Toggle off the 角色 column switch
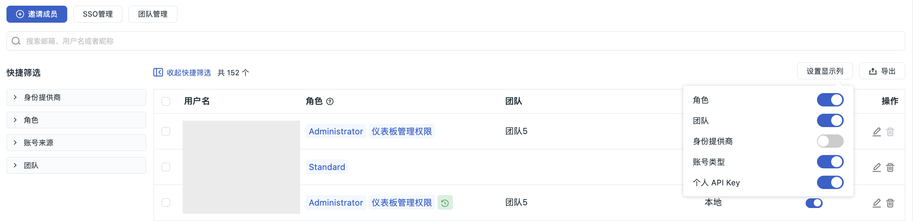The height and width of the screenshot is (221, 913). tap(830, 100)
